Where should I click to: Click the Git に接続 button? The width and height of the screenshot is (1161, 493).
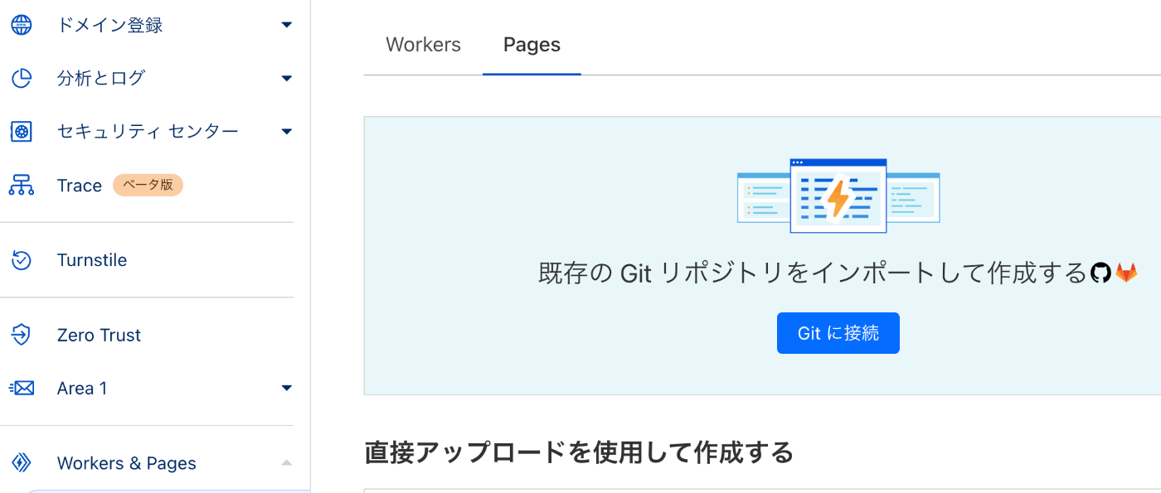pos(838,333)
